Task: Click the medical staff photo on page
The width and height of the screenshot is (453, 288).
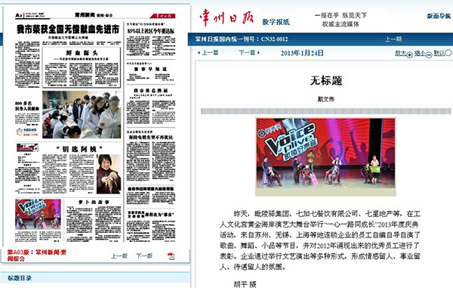Action: point(82,114)
